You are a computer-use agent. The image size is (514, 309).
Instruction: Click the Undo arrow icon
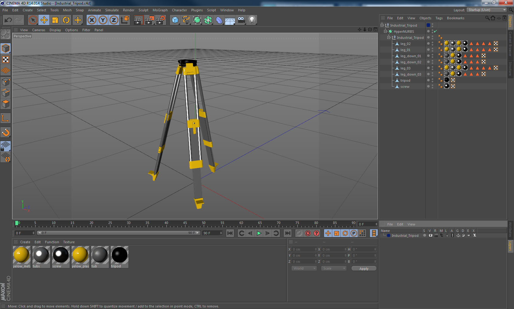pyautogui.click(x=8, y=20)
